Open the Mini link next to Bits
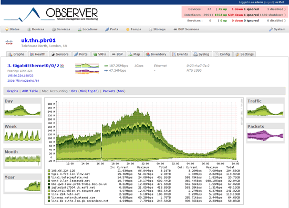The height and width of the screenshot is (208, 289). point(82,91)
